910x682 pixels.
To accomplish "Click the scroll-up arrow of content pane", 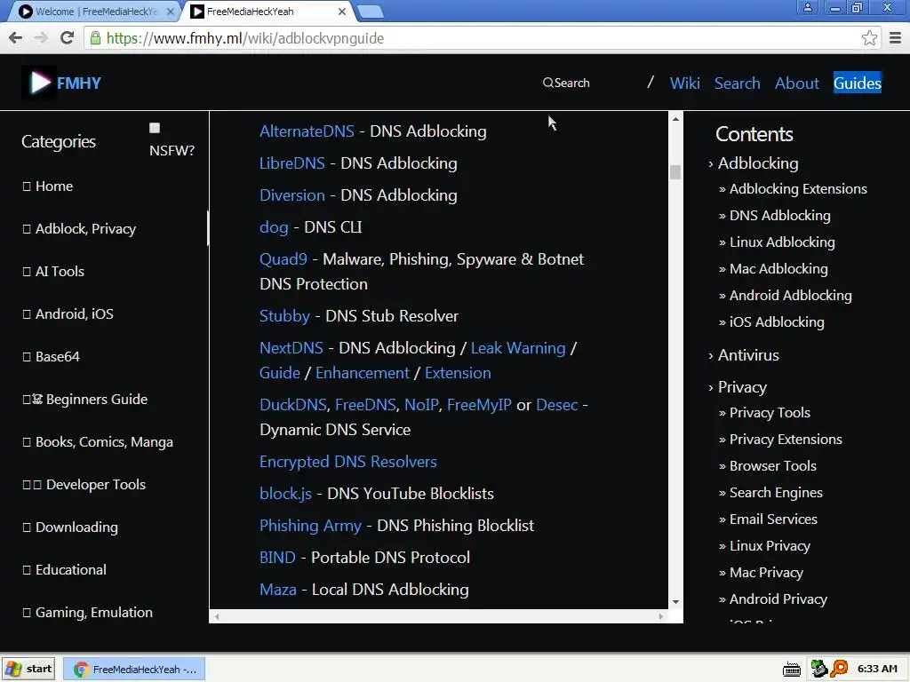I will pos(675,119).
